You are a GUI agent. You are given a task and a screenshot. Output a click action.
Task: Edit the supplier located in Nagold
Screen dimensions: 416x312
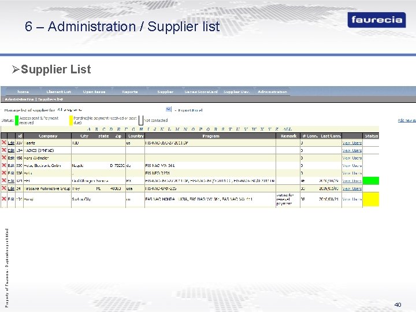11,166
